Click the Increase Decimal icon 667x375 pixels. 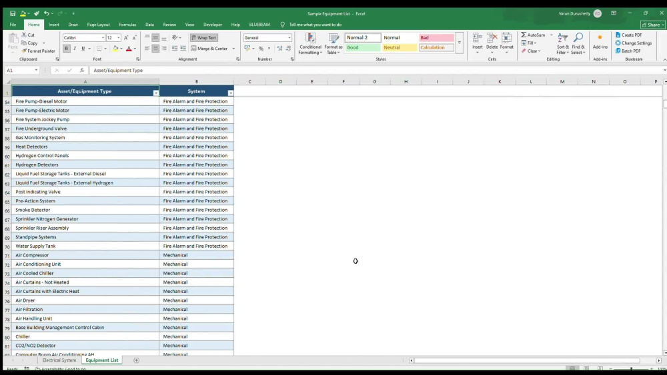pyautogui.click(x=280, y=49)
